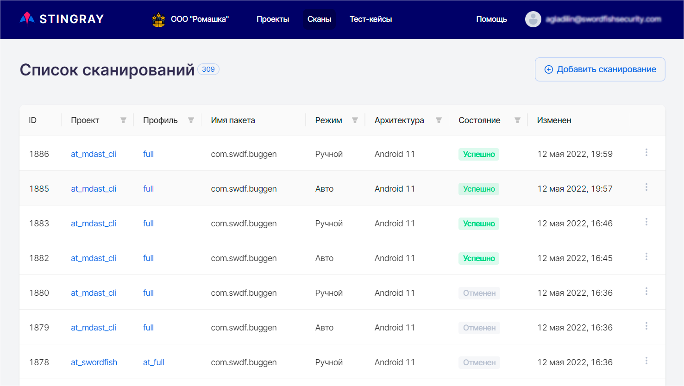Click the Успешно status in row 1883

click(479, 224)
